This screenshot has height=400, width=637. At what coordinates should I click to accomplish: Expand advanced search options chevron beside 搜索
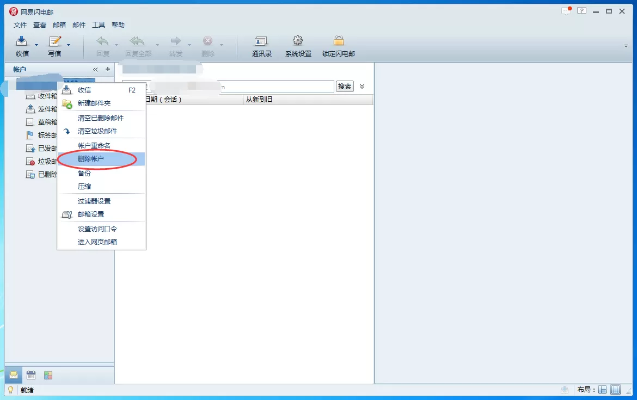pyautogui.click(x=362, y=86)
